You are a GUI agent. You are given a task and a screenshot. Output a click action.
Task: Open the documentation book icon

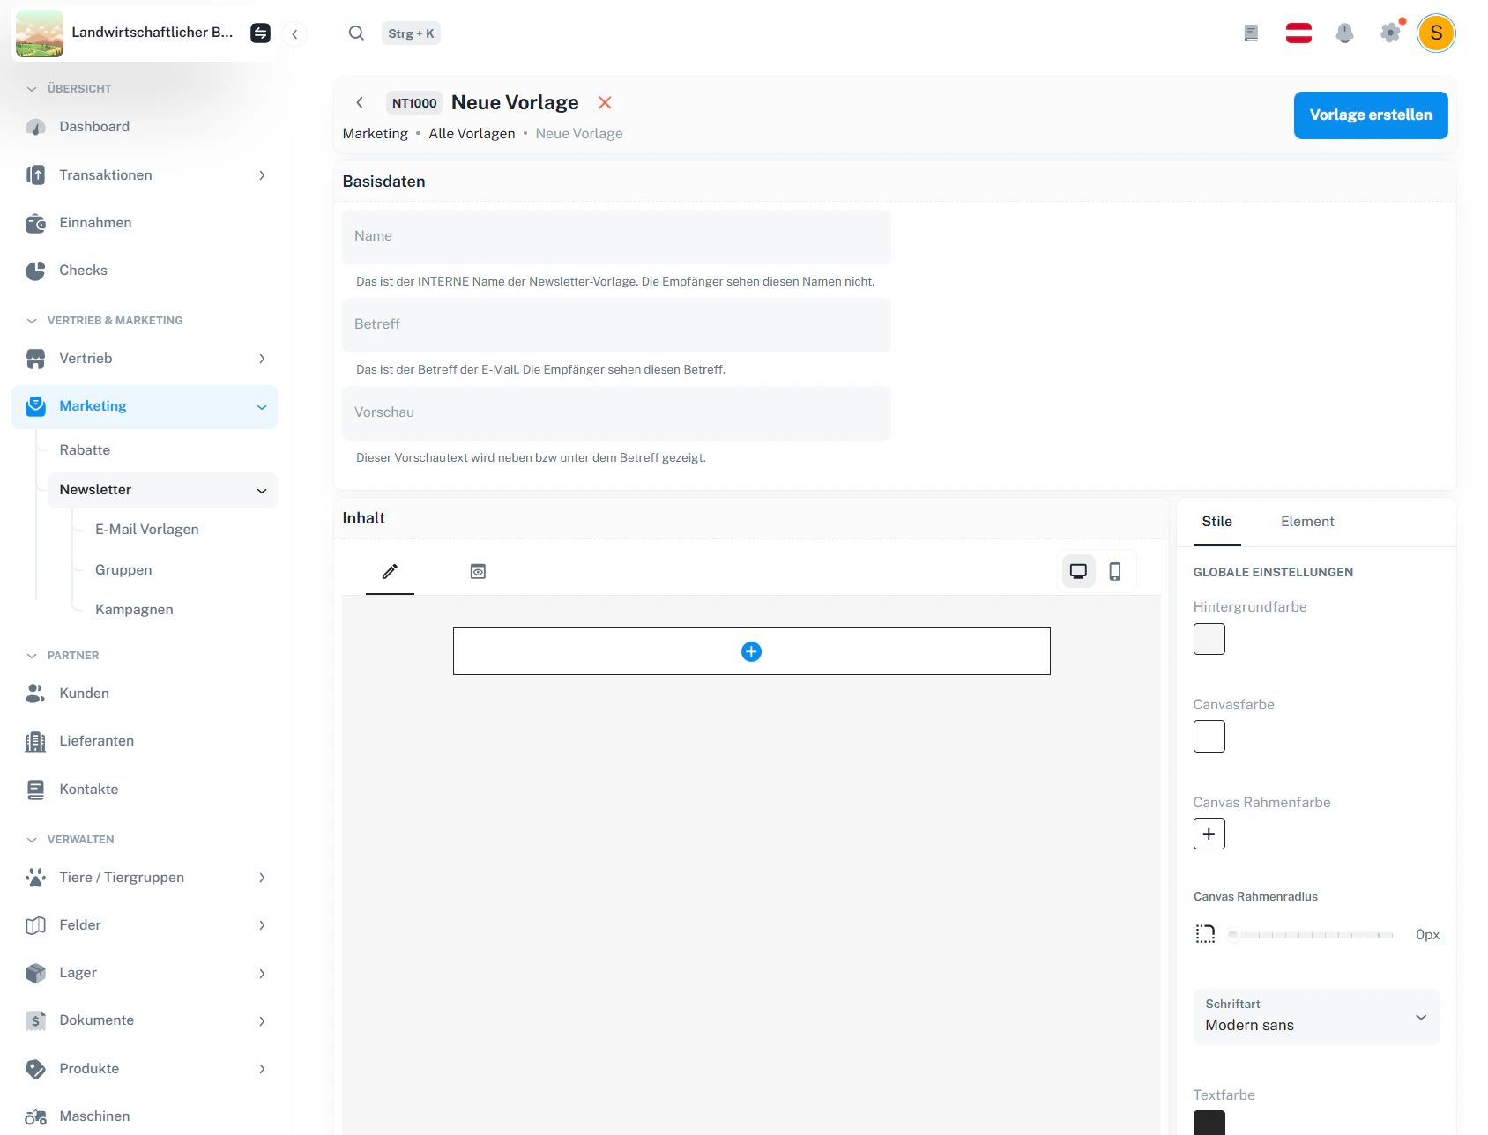pos(1250,33)
